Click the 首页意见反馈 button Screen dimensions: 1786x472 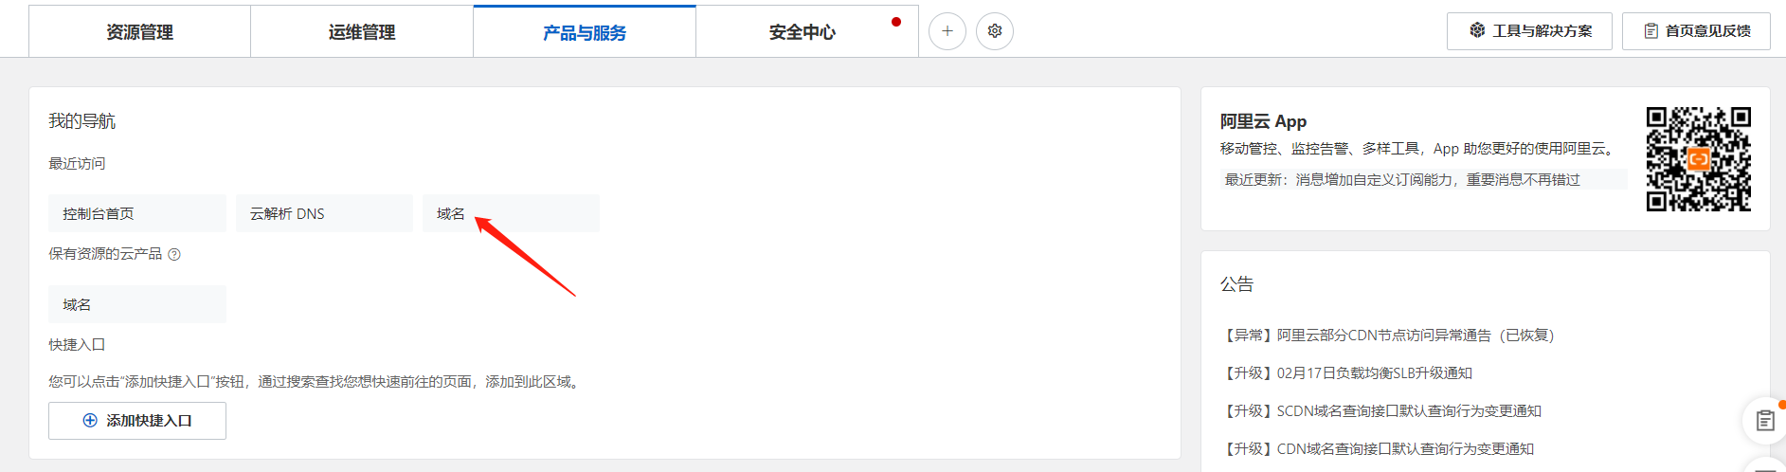pos(1696,31)
